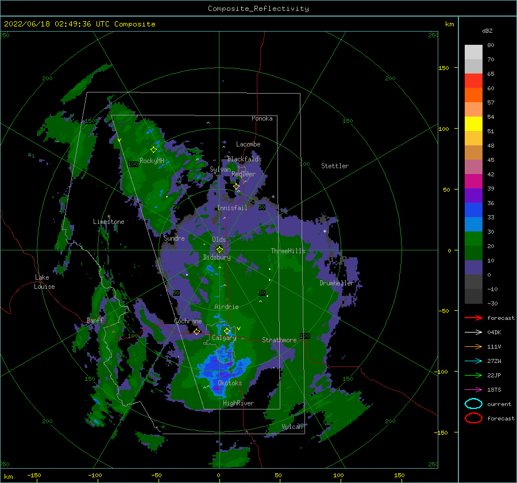The width and height of the screenshot is (517, 483).
Task: Click the HighRiver label
Action: tap(238, 403)
